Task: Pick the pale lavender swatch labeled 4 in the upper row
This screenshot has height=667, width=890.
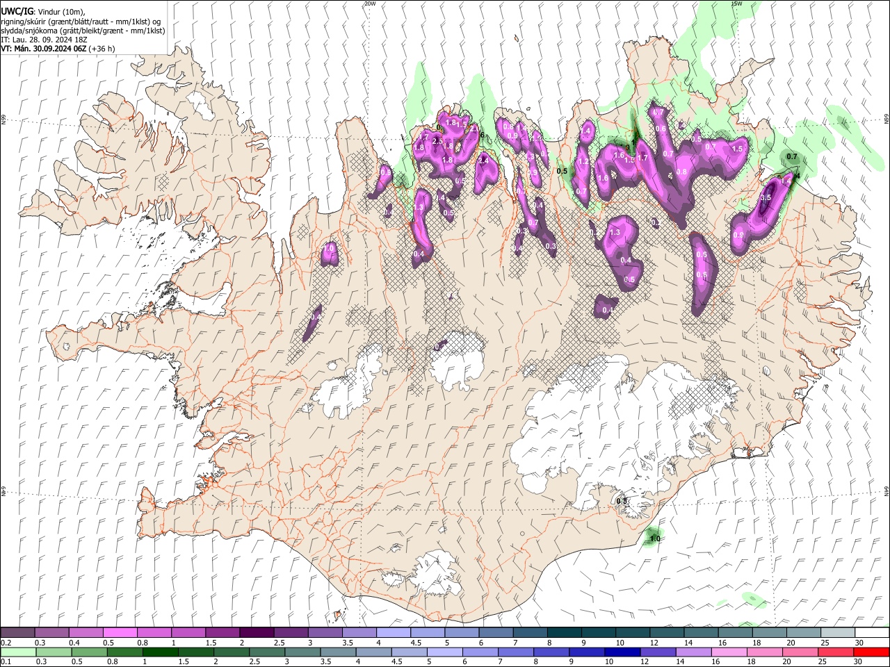Action: 393,633
